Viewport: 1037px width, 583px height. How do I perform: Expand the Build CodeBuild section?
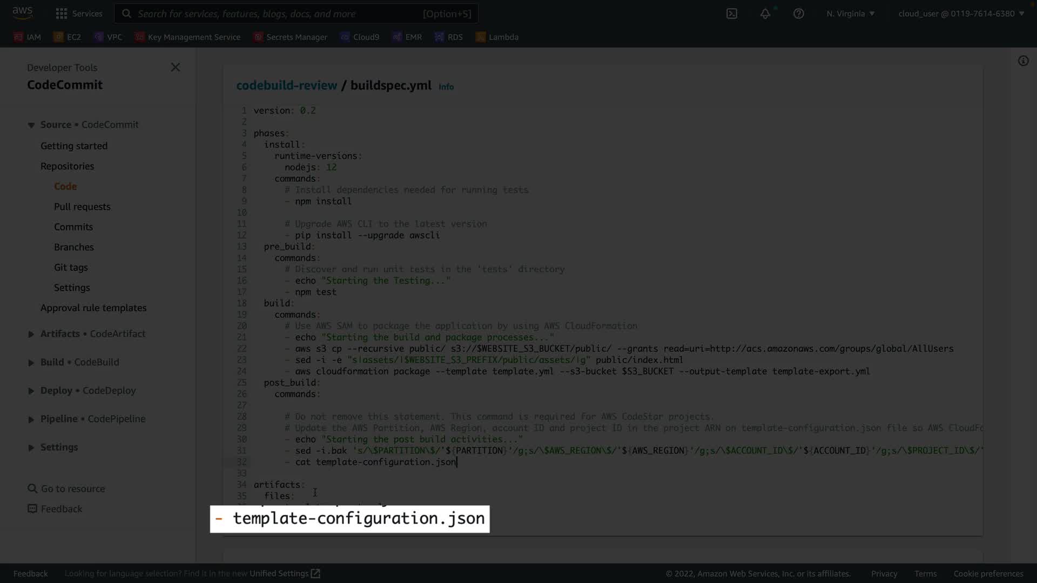79,362
